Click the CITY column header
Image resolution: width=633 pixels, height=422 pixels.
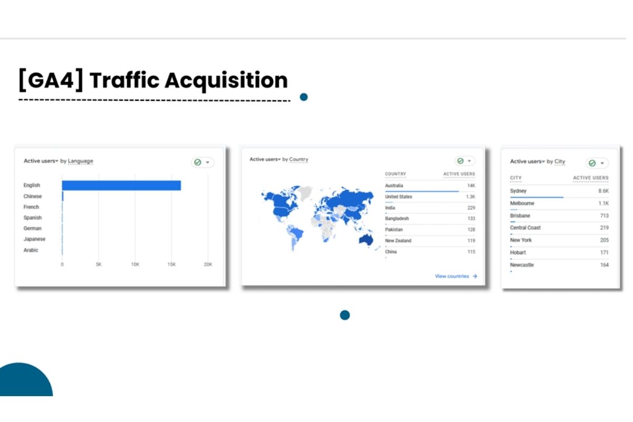(516, 178)
